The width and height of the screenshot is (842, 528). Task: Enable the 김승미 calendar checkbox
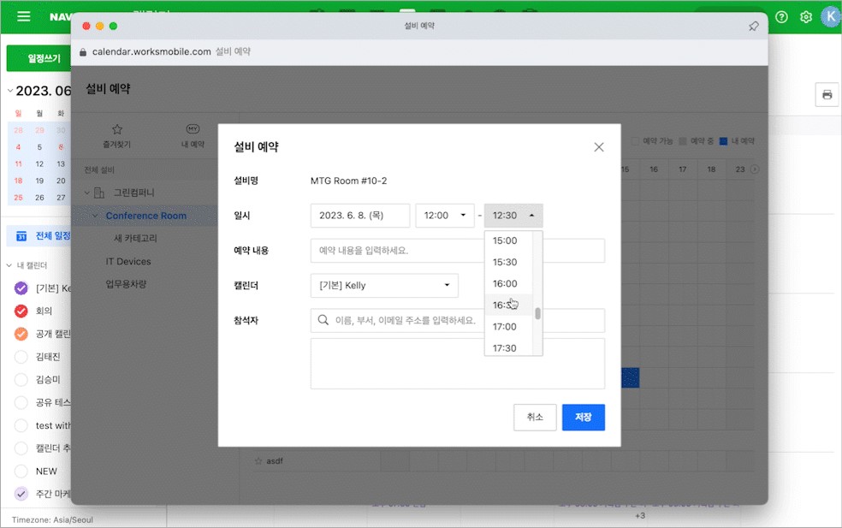(21, 379)
